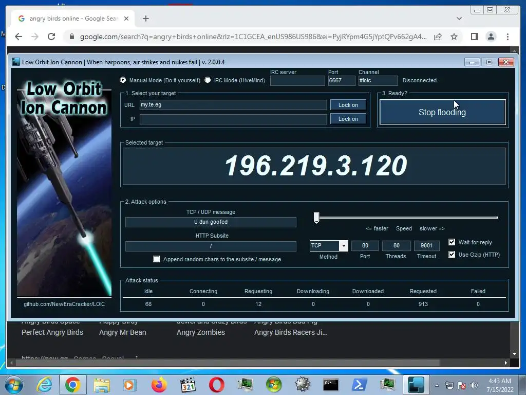
Task: Uncheck Use Gzip (HTTP) checkbox
Action: pos(452,254)
